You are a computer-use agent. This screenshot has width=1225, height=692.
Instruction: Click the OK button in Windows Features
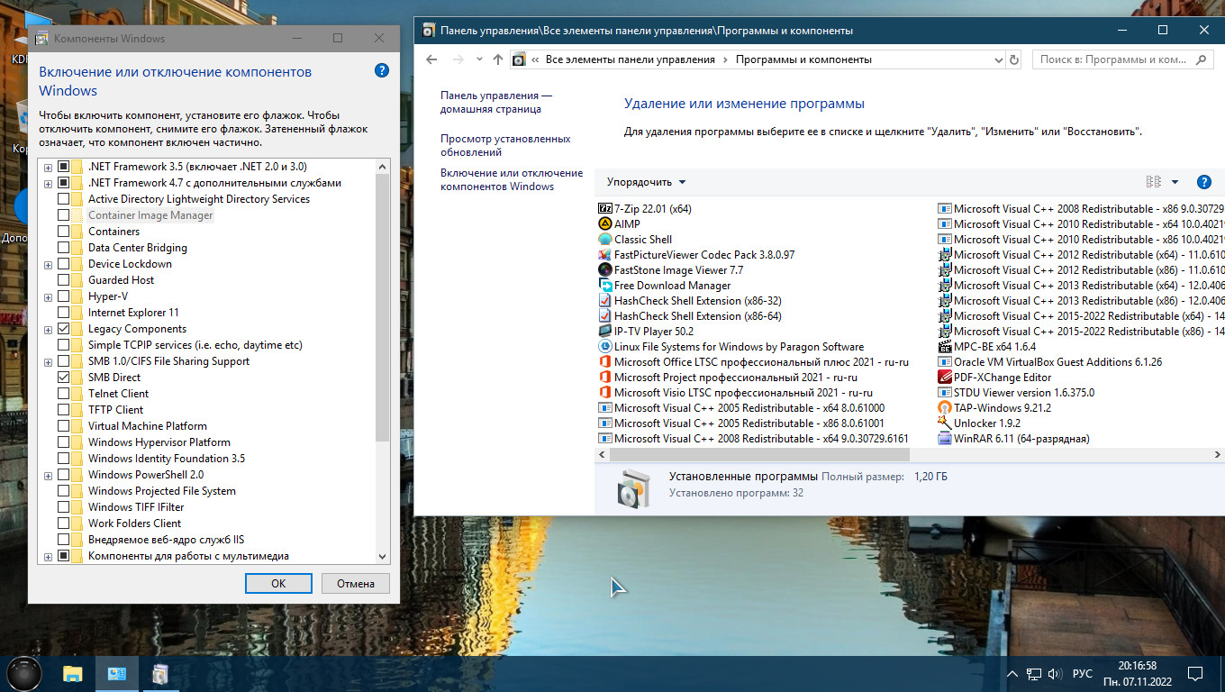pyautogui.click(x=278, y=583)
